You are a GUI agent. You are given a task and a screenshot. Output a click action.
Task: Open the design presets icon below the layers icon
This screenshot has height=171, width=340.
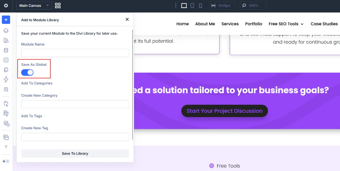6,41
